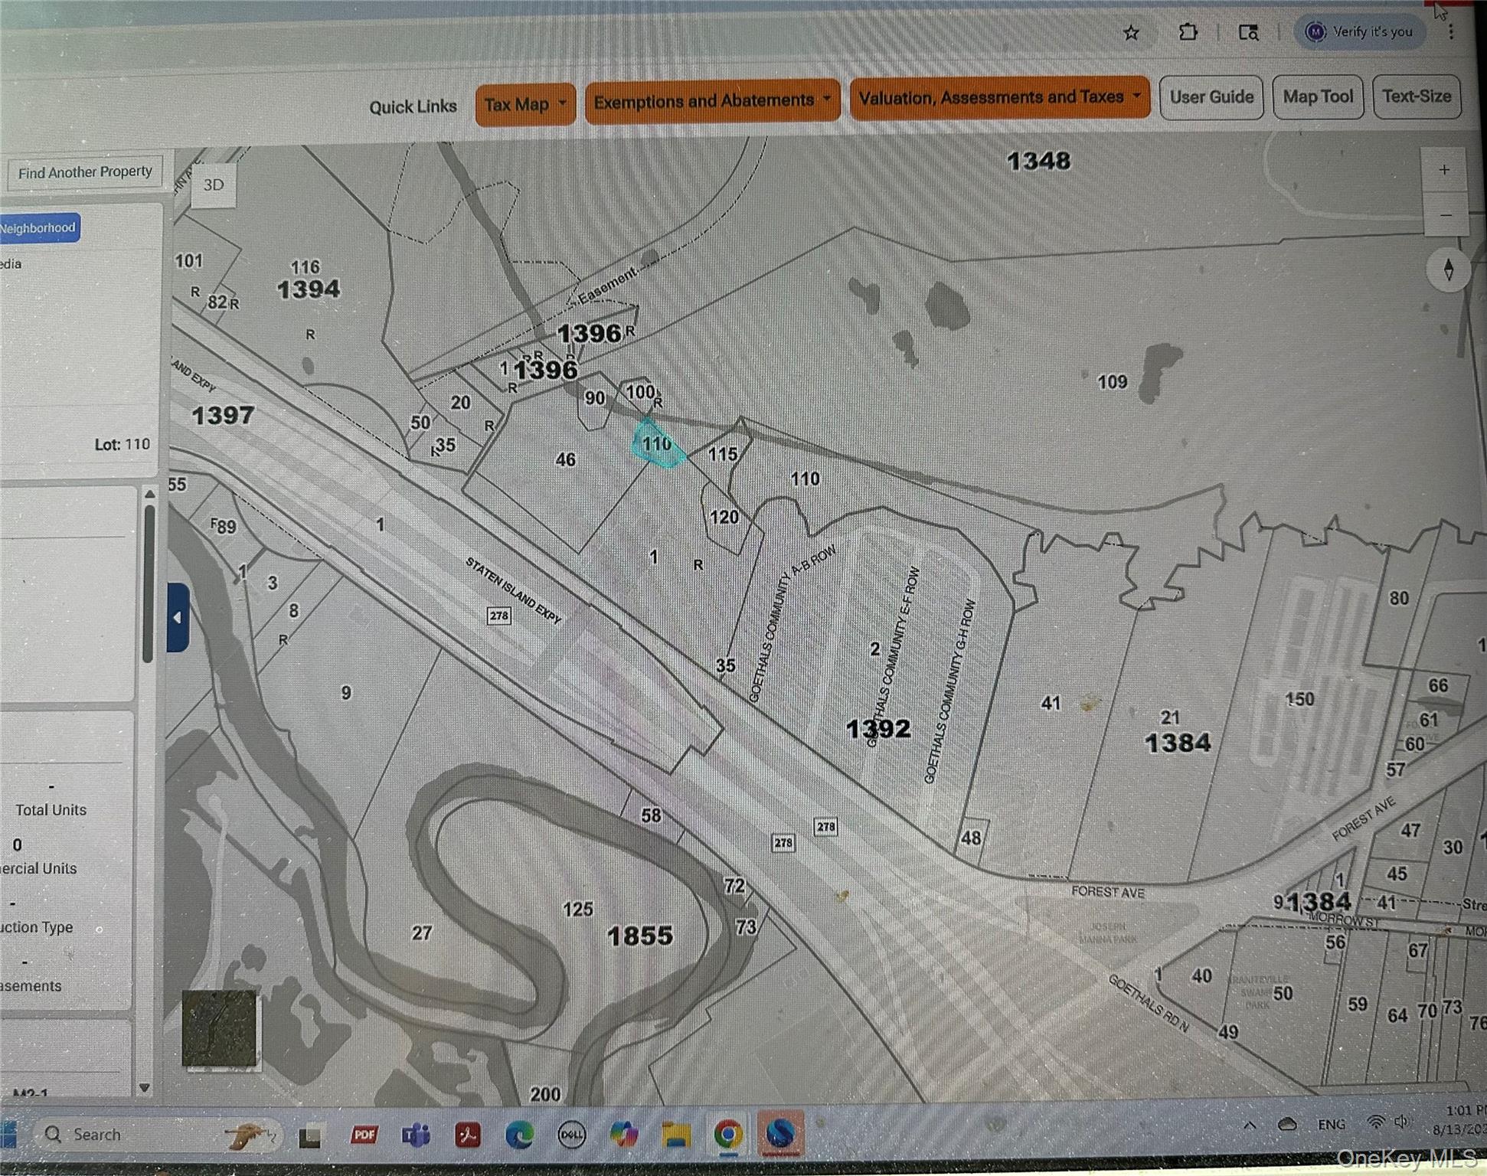This screenshot has height=1176, width=1487.
Task: Click the bookmark star in the address bar
Action: point(1132,32)
